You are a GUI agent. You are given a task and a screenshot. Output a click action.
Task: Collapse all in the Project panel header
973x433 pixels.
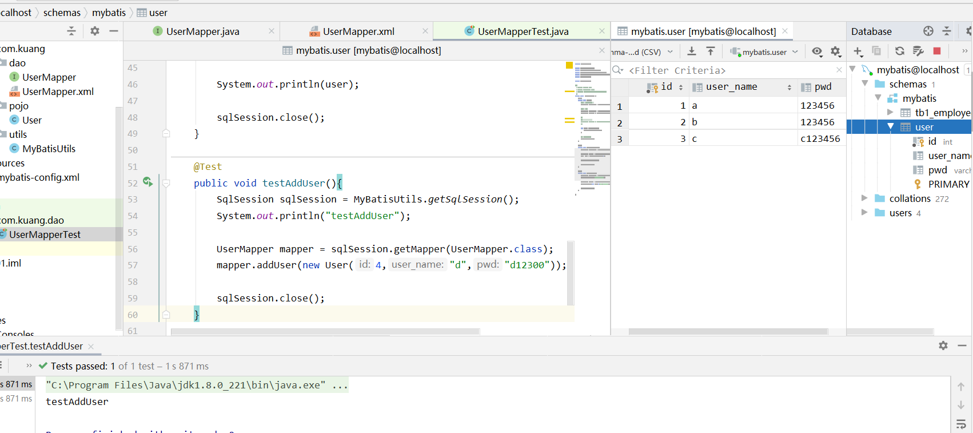coord(71,31)
